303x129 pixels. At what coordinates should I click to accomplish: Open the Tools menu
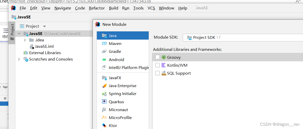[x=138, y=8]
